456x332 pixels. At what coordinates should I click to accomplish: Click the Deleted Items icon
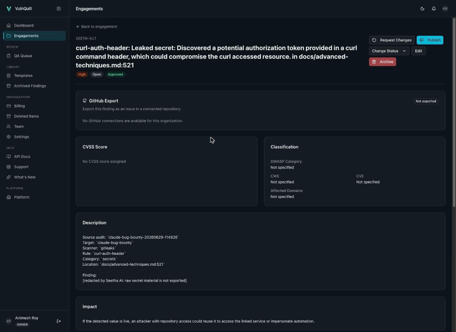(9, 116)
